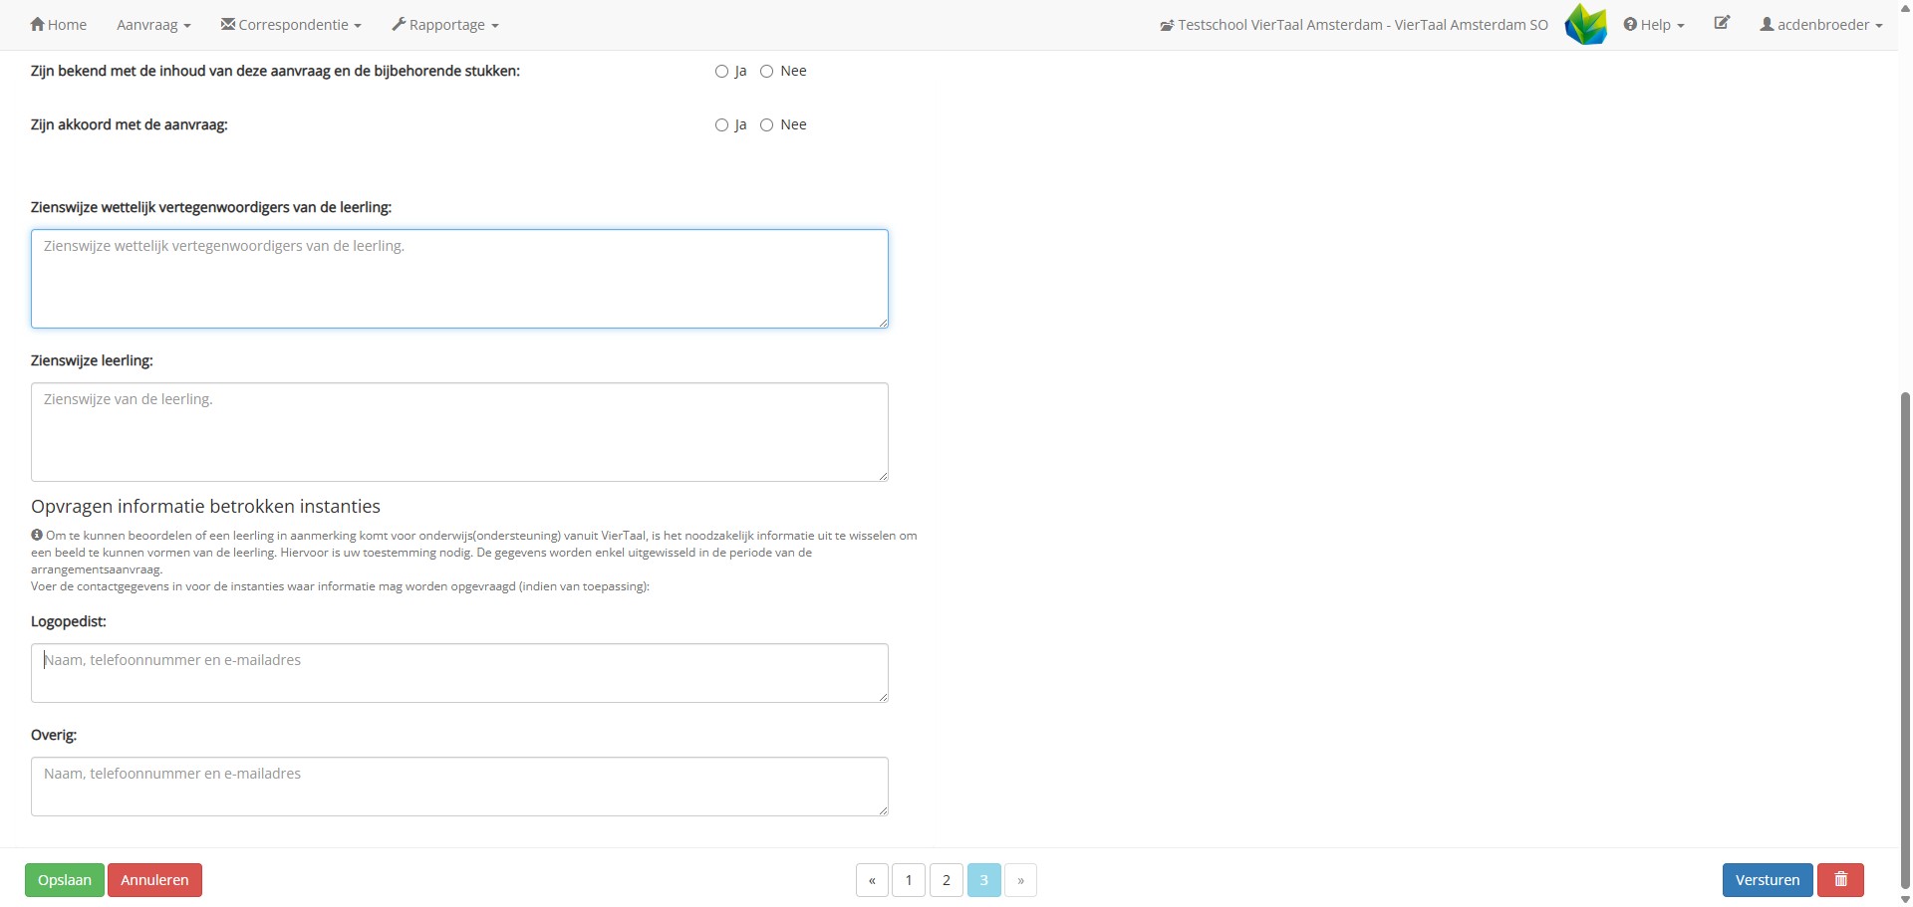Click the 'Overig:' label

54,736
